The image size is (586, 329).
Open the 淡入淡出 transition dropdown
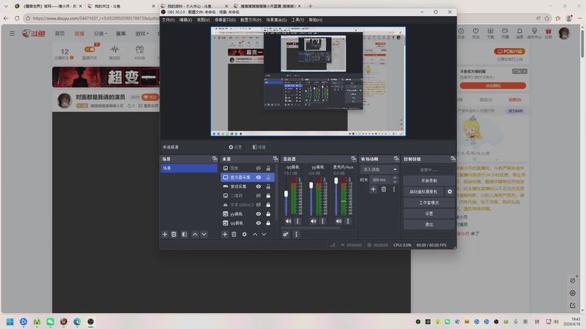pyautogui.click(x=379, y=170)
